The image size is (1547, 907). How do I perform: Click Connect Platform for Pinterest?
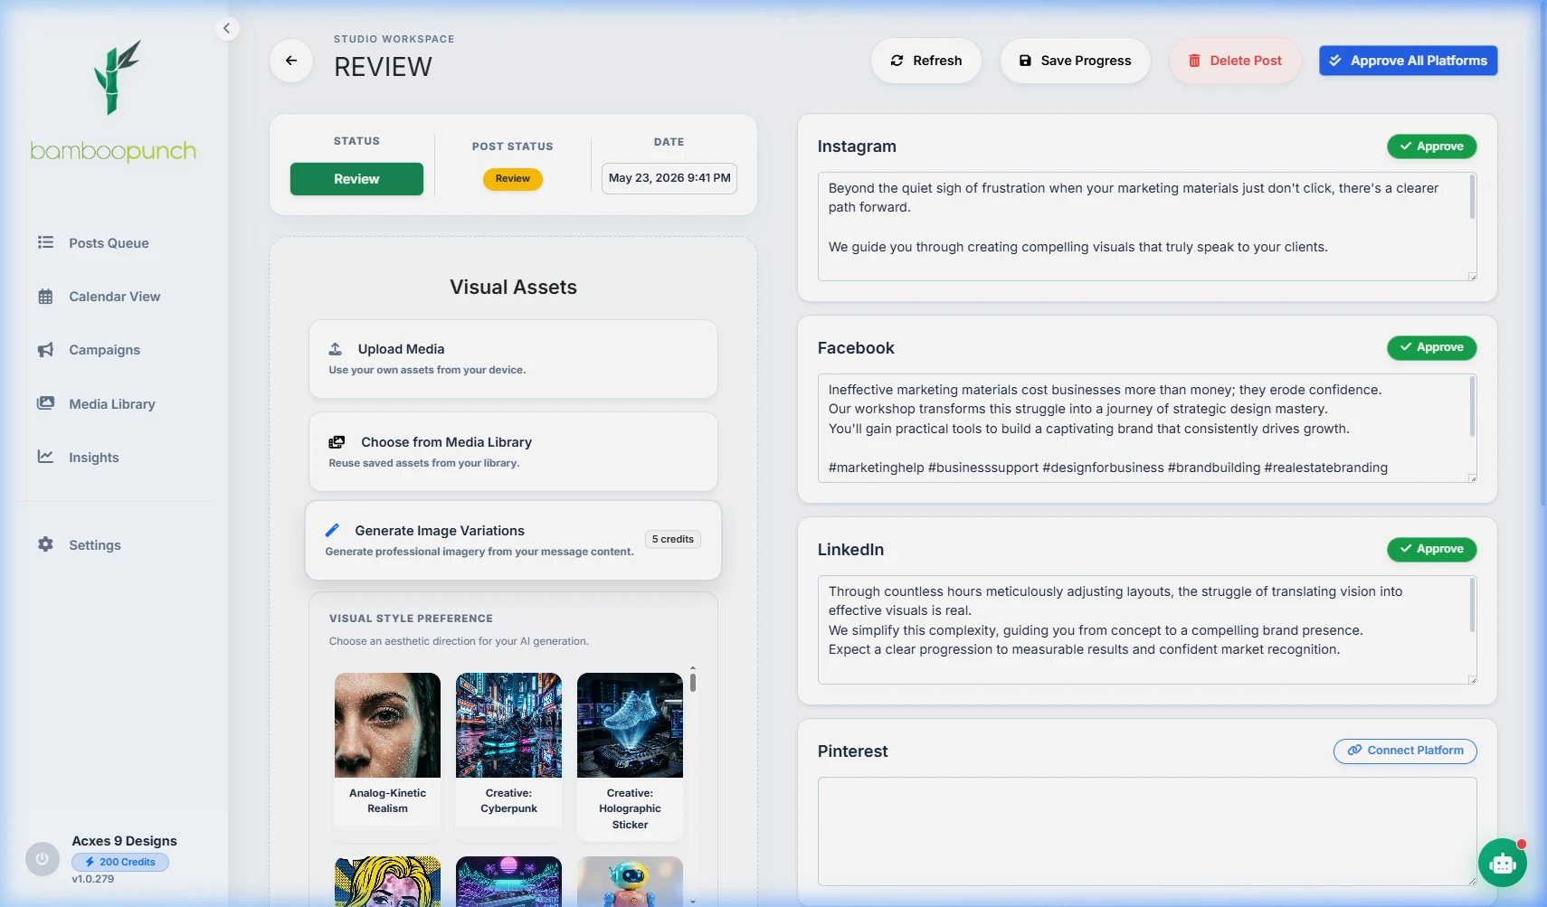pos(1405,751)
